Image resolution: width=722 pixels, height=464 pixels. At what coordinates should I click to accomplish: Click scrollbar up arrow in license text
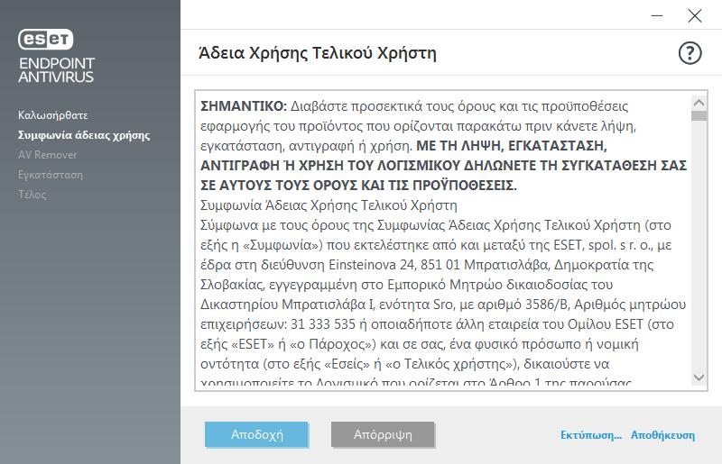[x=699, y=103]
